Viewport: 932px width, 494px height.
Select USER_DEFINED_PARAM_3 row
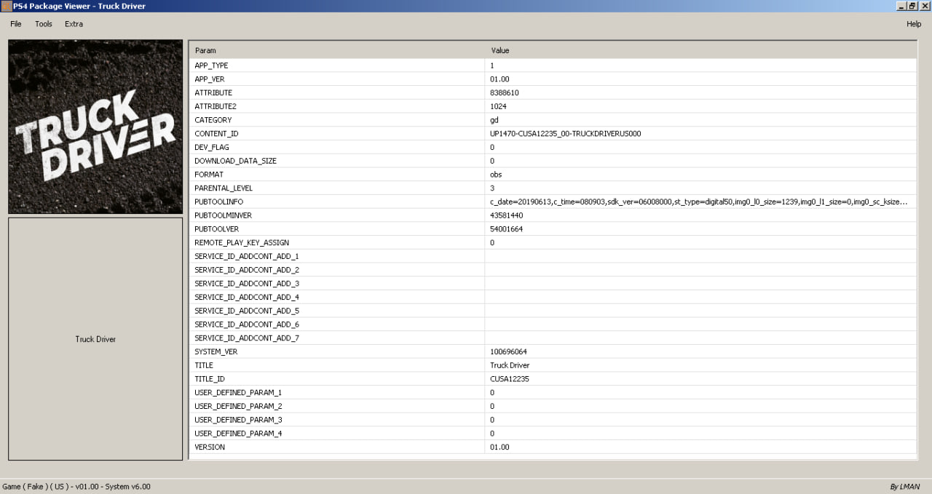click(x=553, y=421)
